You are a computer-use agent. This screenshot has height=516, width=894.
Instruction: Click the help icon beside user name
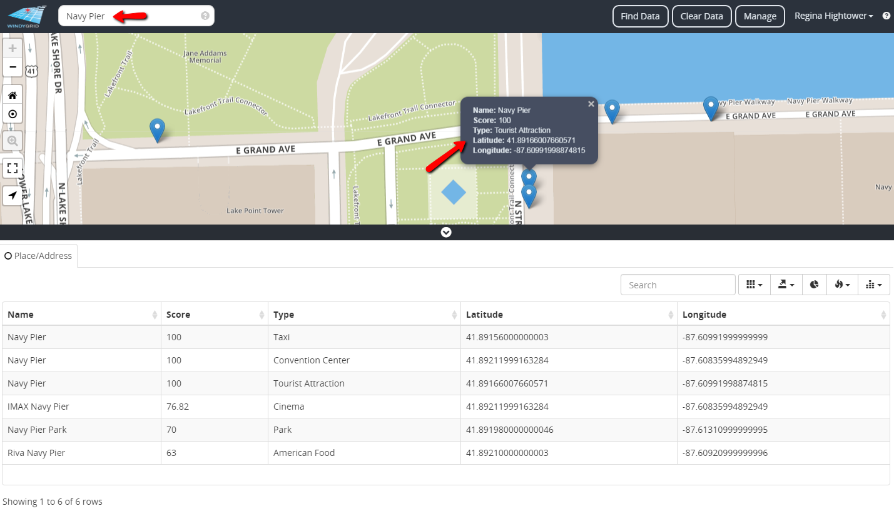pyautogui.click(x=886, y=16)
